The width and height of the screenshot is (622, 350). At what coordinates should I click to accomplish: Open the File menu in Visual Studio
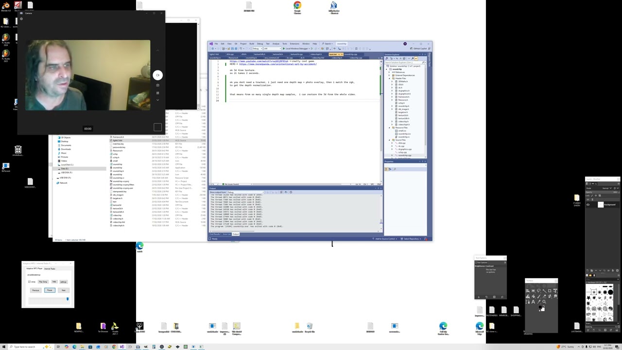216,44
